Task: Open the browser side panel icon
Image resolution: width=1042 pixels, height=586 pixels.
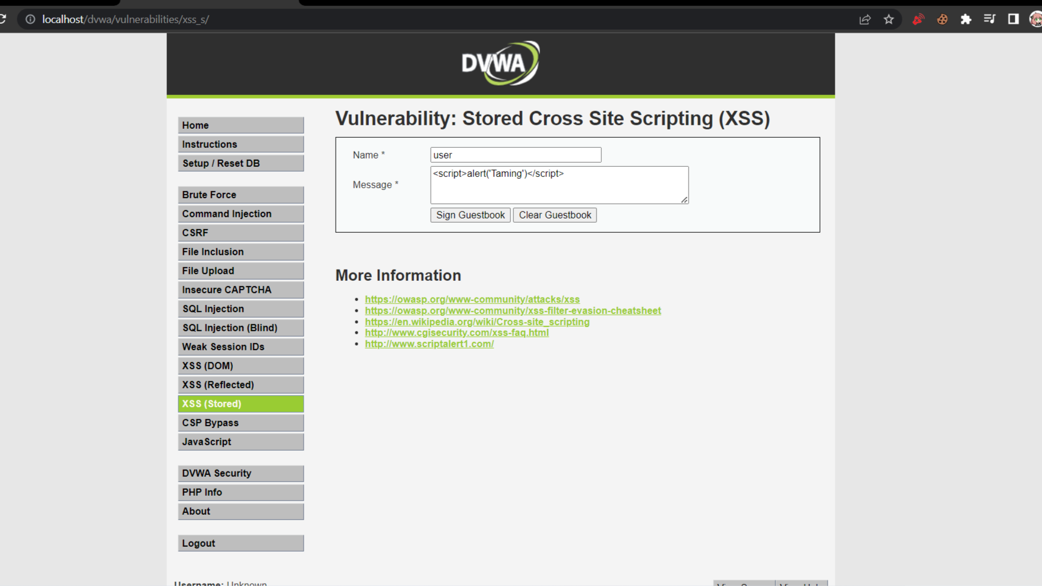Action: (1012, 19)
